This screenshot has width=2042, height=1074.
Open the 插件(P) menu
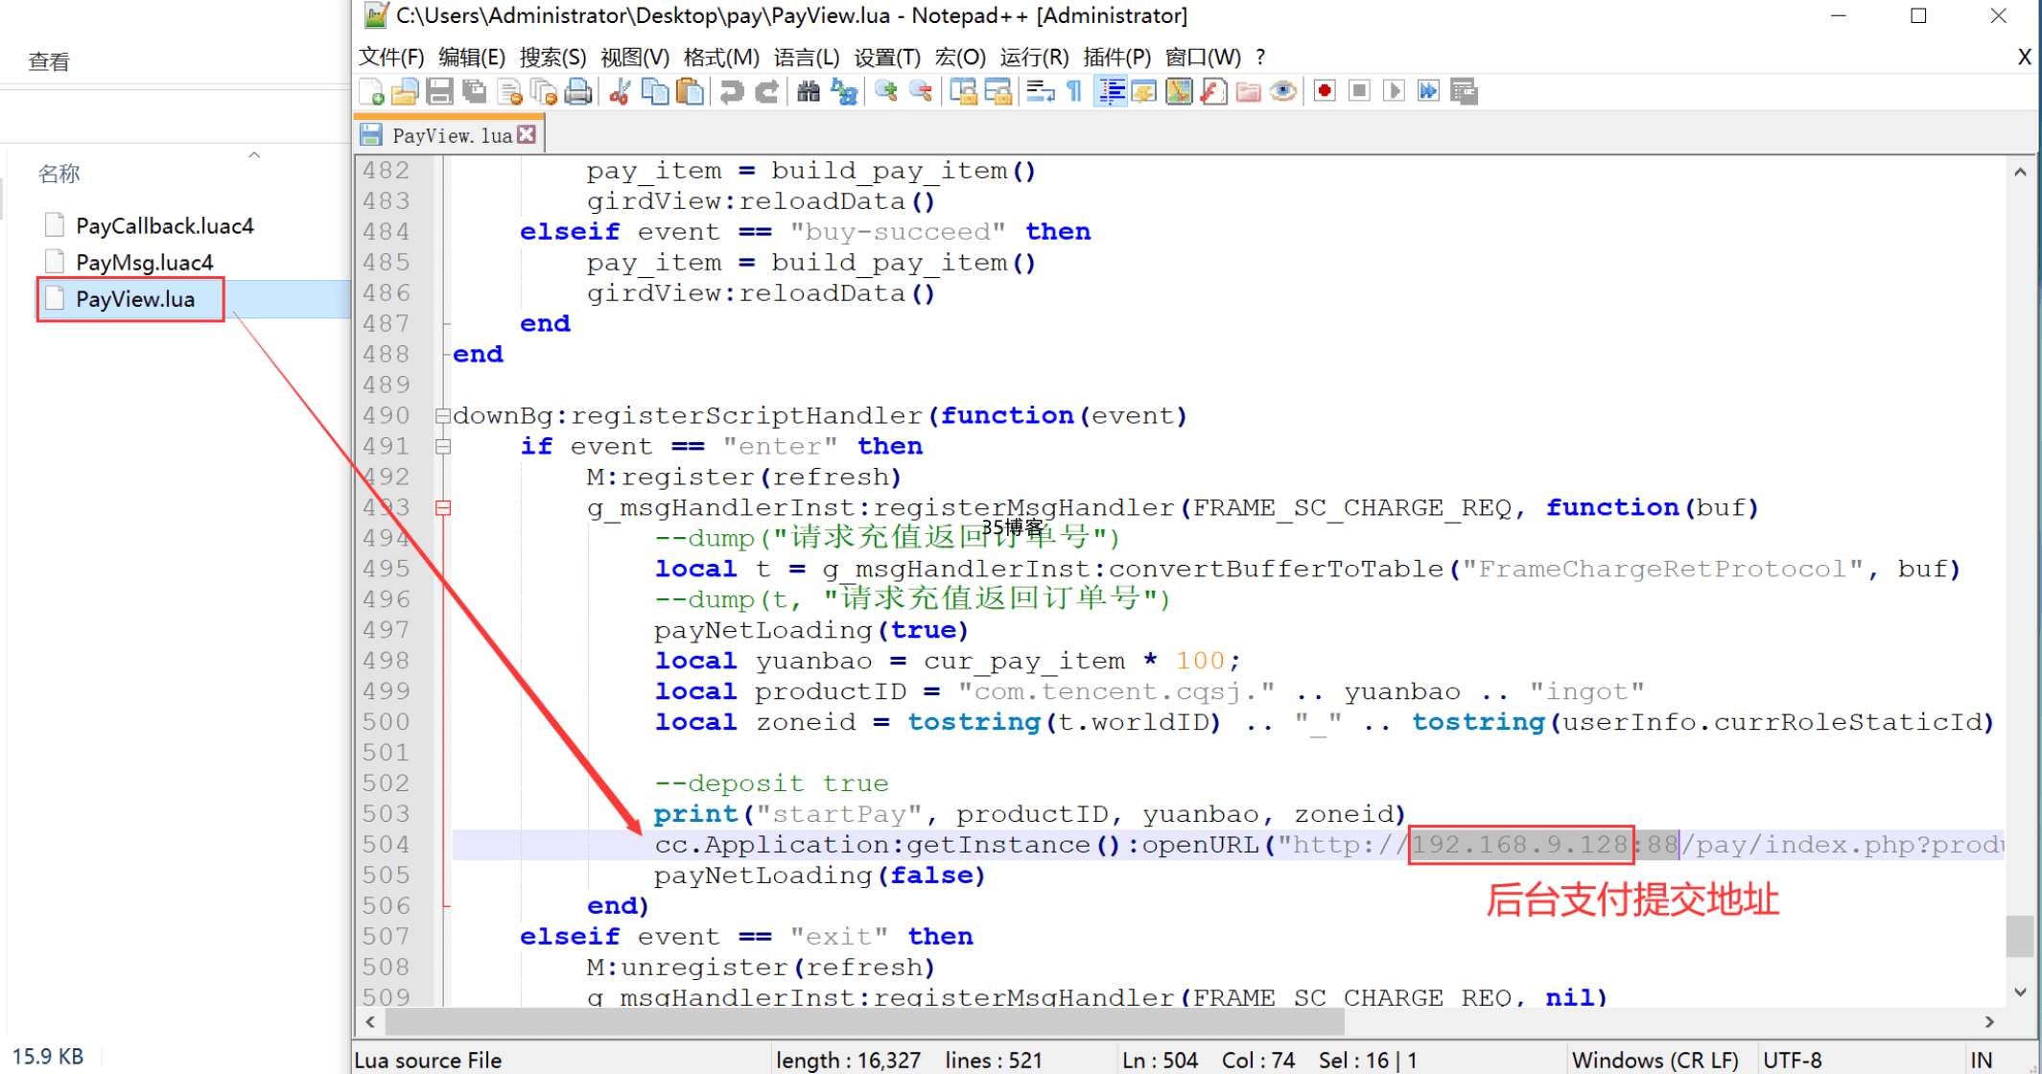pyautogui.click(x=1116, y=58)
